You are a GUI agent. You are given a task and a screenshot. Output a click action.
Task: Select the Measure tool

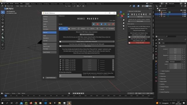pos(3,37)
